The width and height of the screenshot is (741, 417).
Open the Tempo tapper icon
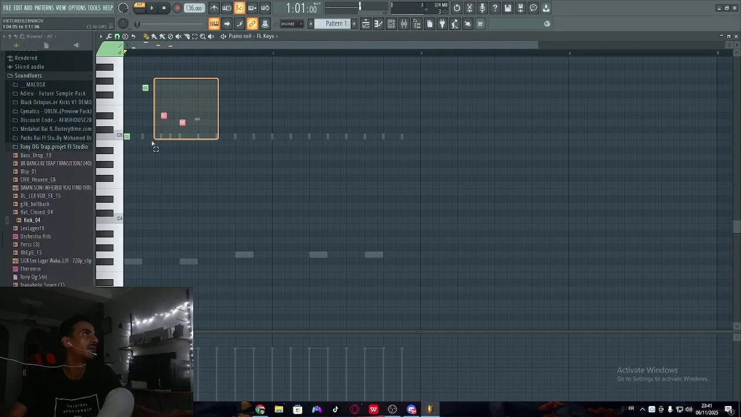[x=455, y=24]
